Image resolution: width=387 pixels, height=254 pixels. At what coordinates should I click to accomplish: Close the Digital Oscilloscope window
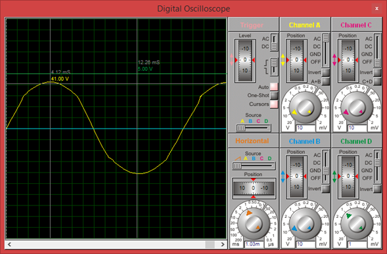tap(376, 9)
